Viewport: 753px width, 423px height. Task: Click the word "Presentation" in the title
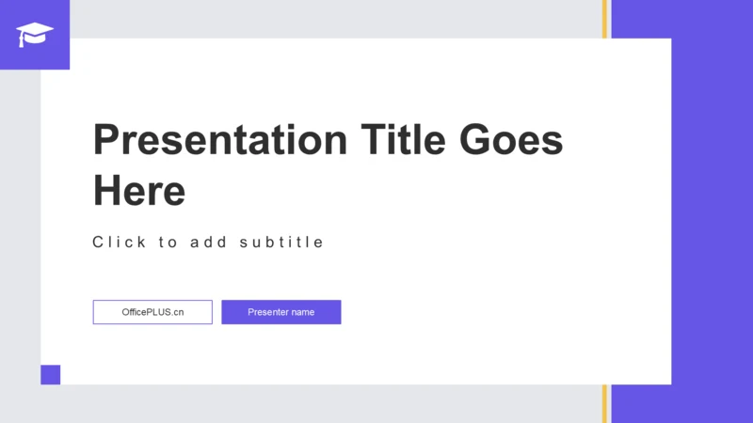pos(219,141)
